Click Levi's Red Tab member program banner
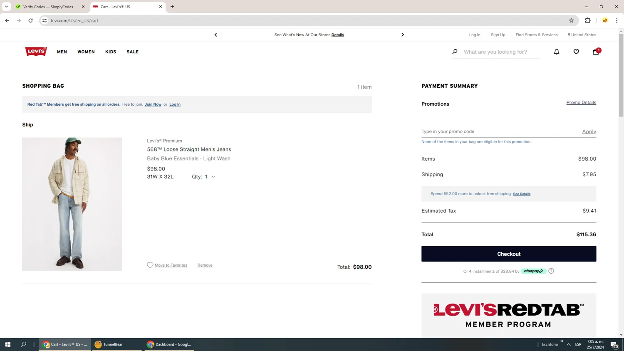The height and width of the screenshot is (351, 624). [509, 315]
